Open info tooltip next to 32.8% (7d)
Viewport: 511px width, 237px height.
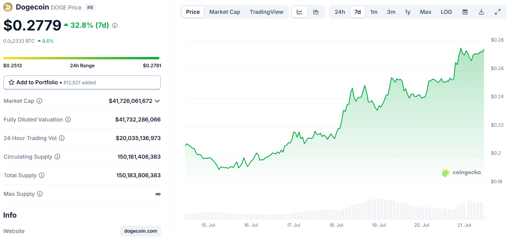click(x=115, y=25)
